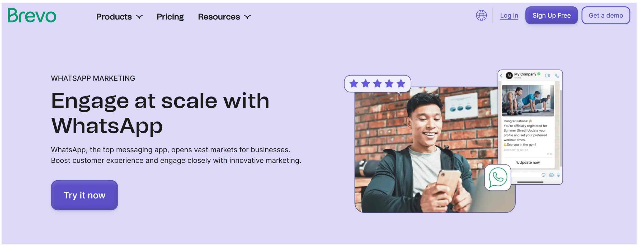The height and width of the screenshot is (246, 640).
Task: Click the green verified badge beside My Company
Action: pyautogui.click(x=539, y=74)
